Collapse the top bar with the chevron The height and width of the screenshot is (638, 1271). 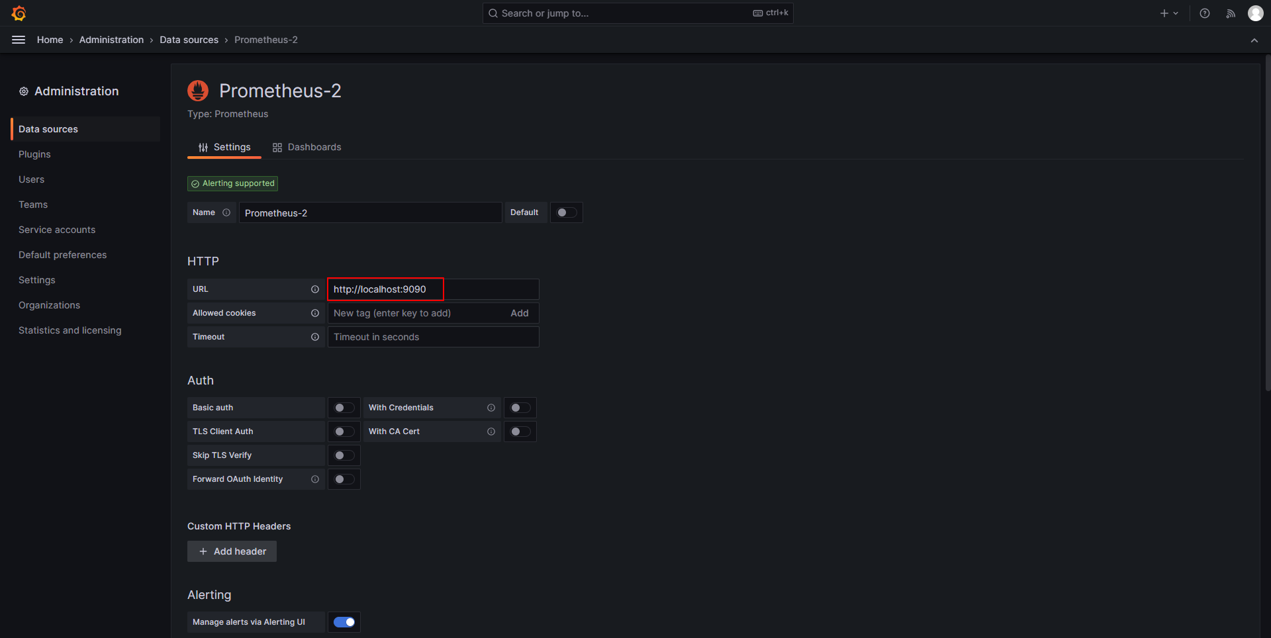(x=1254, y=40)
